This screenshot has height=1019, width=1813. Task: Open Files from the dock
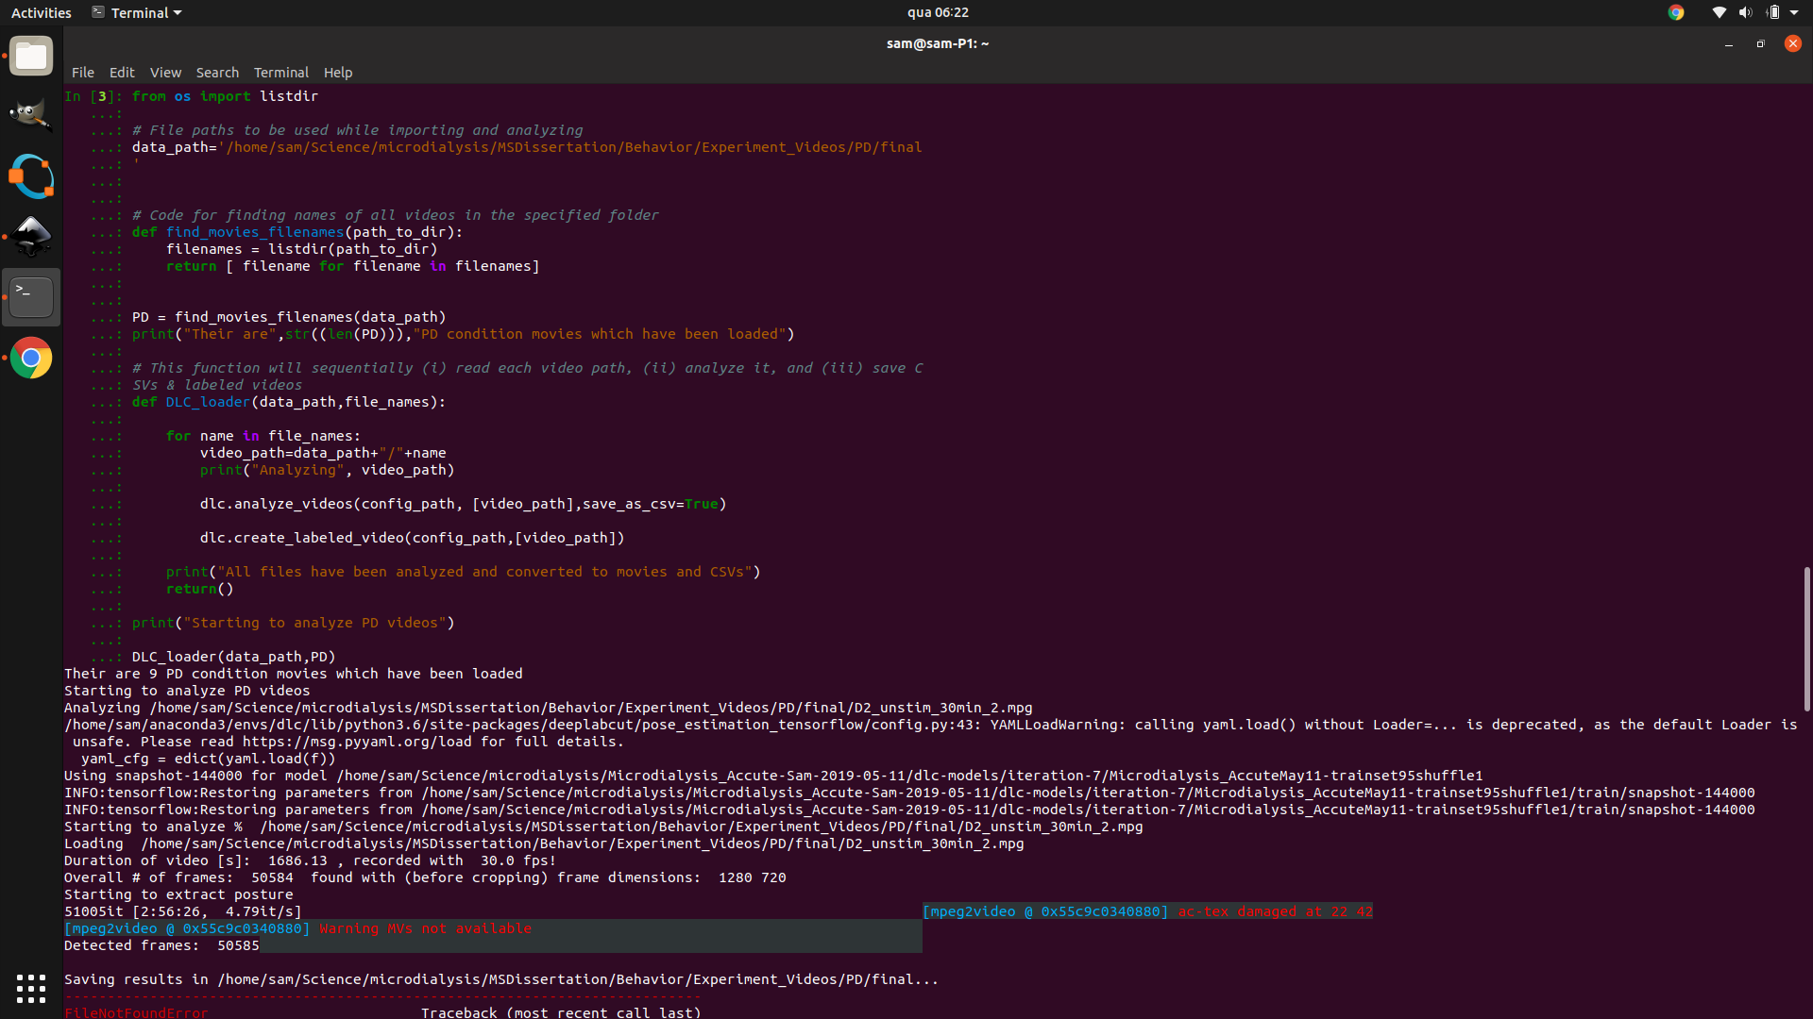[x=31, y=56]
